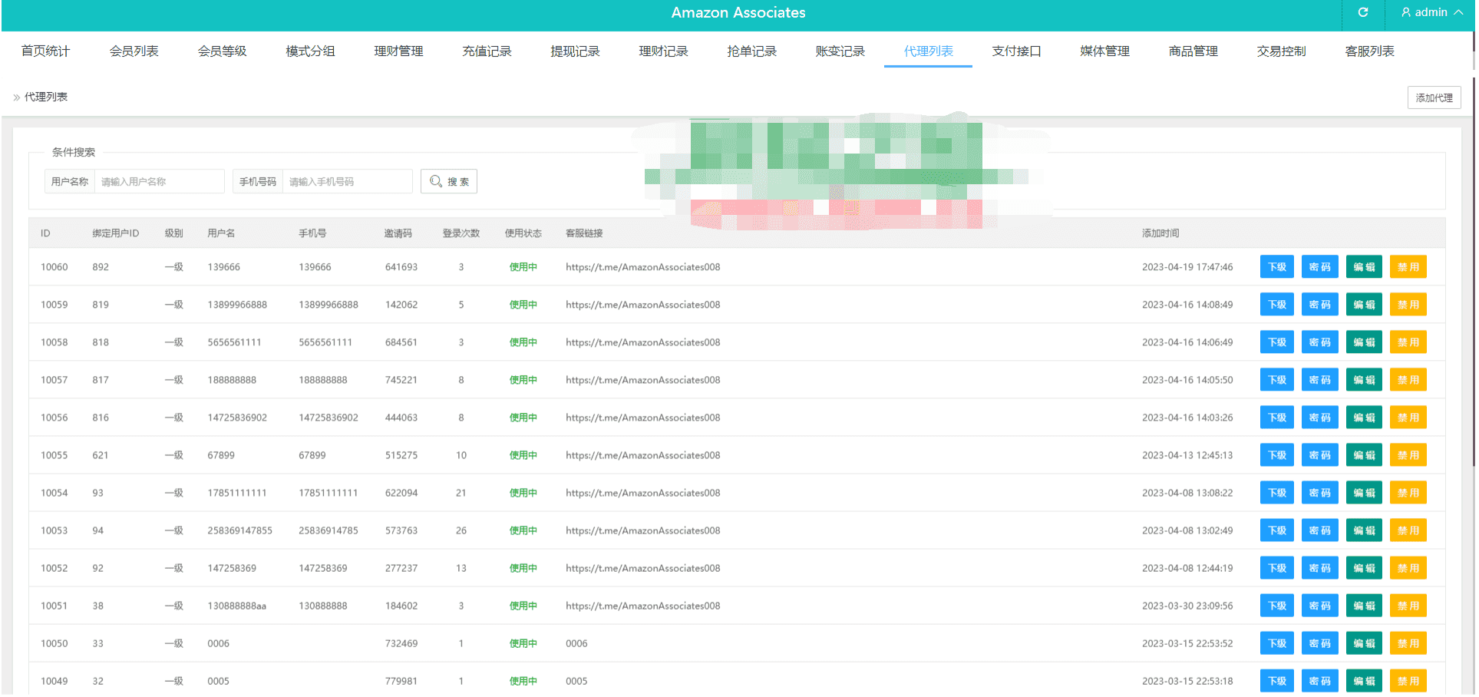The height and width of the screenshot is (697, 1479).
Task: Select the 首页统计 menu item
Action: tap(45, 51)
